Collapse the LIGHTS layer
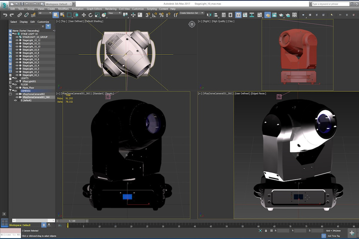359x239 pixels. pos(13,78)
